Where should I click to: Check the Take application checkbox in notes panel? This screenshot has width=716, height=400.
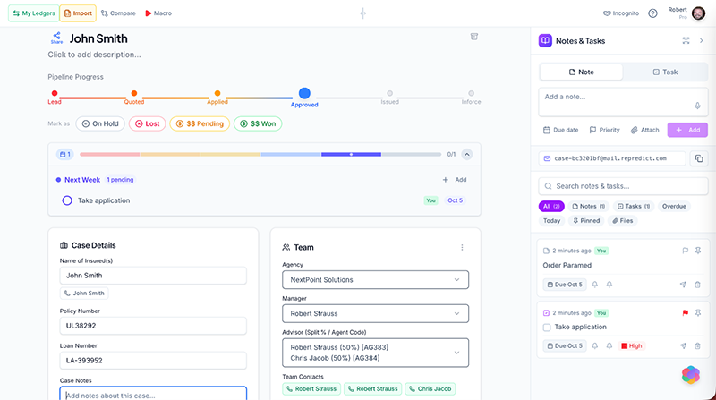tap(547, 328)
